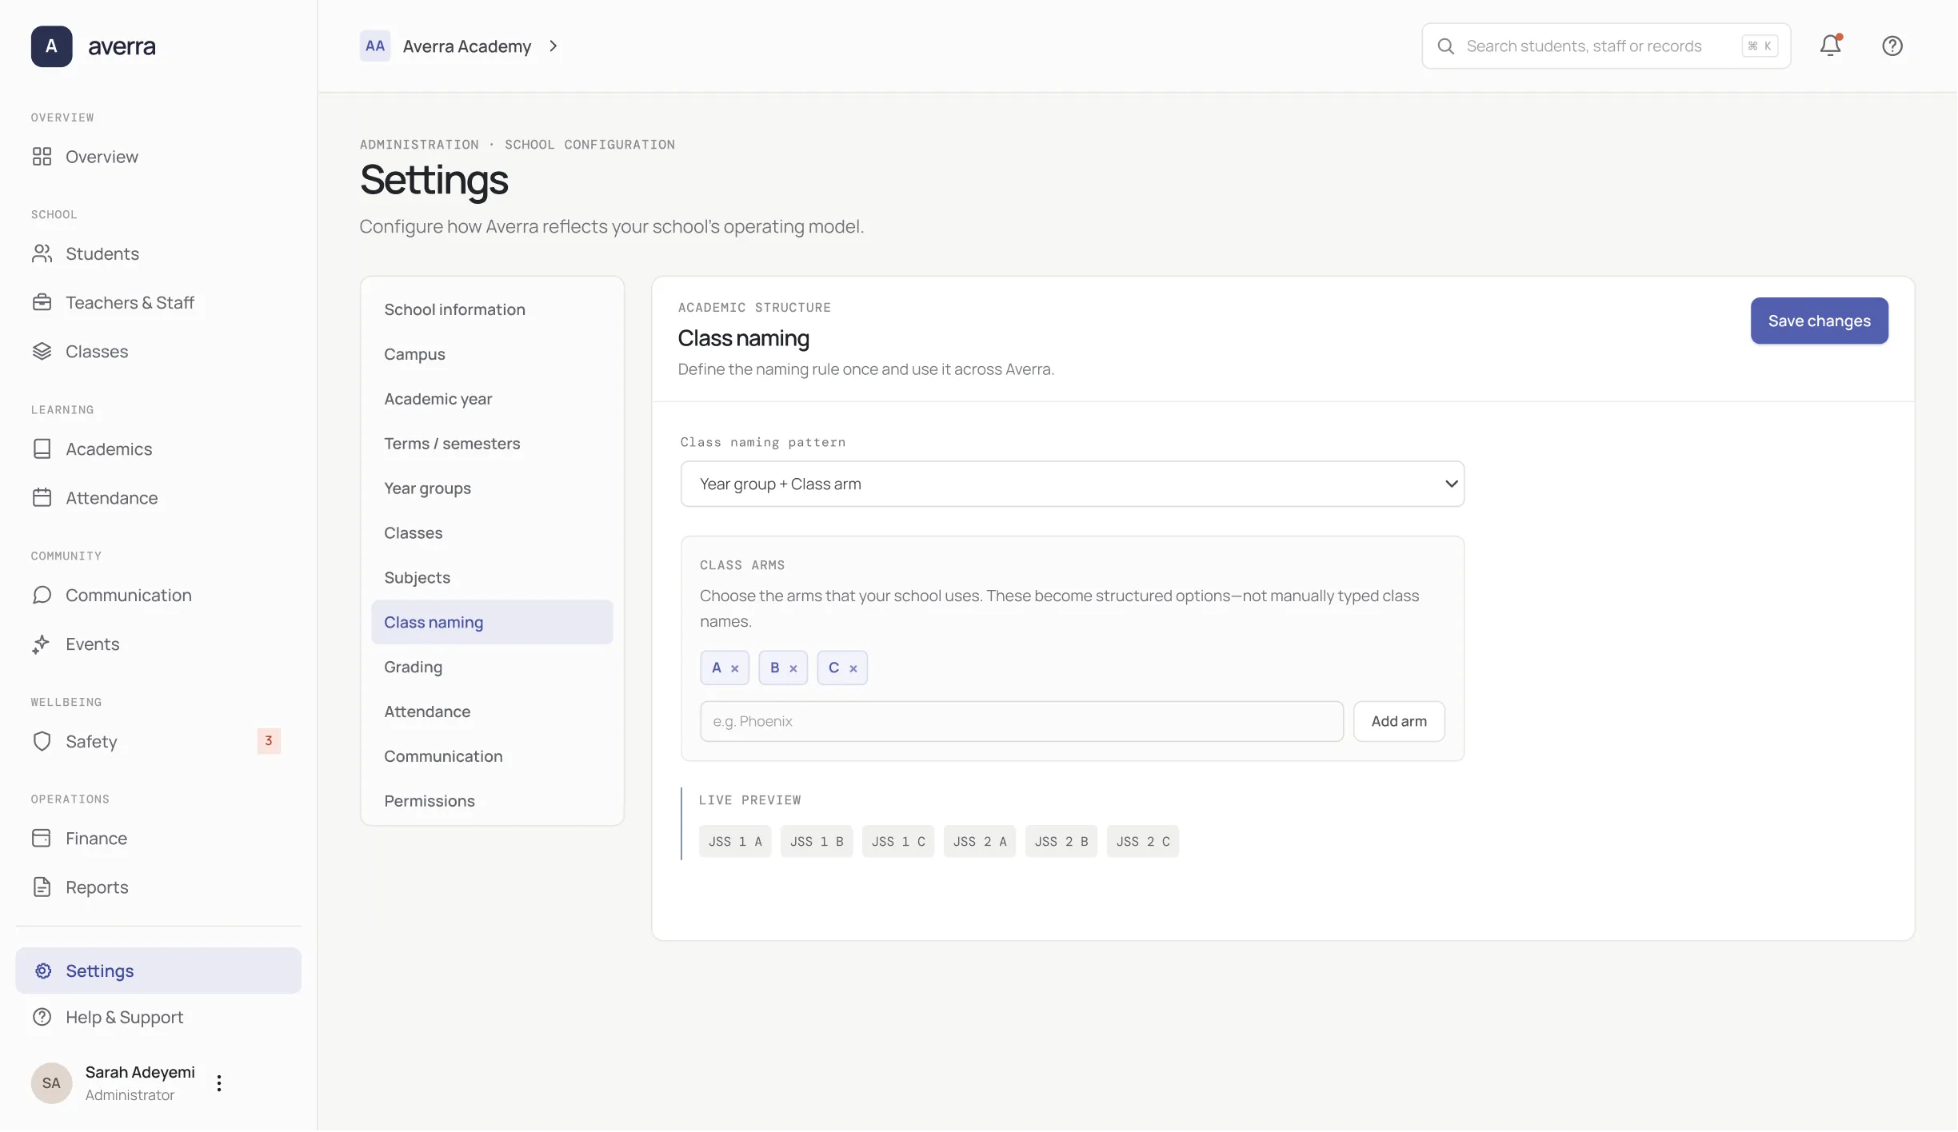Image resolution: width=1958 pixels, height=1132 pixels.
Task: Open Communication in the main sidebar
Action: coord(158,595)
